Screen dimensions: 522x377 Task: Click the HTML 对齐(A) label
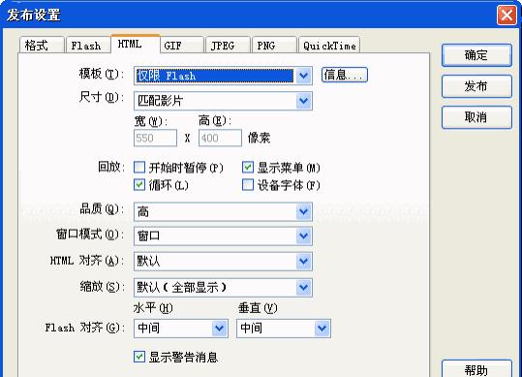(86, 260)
